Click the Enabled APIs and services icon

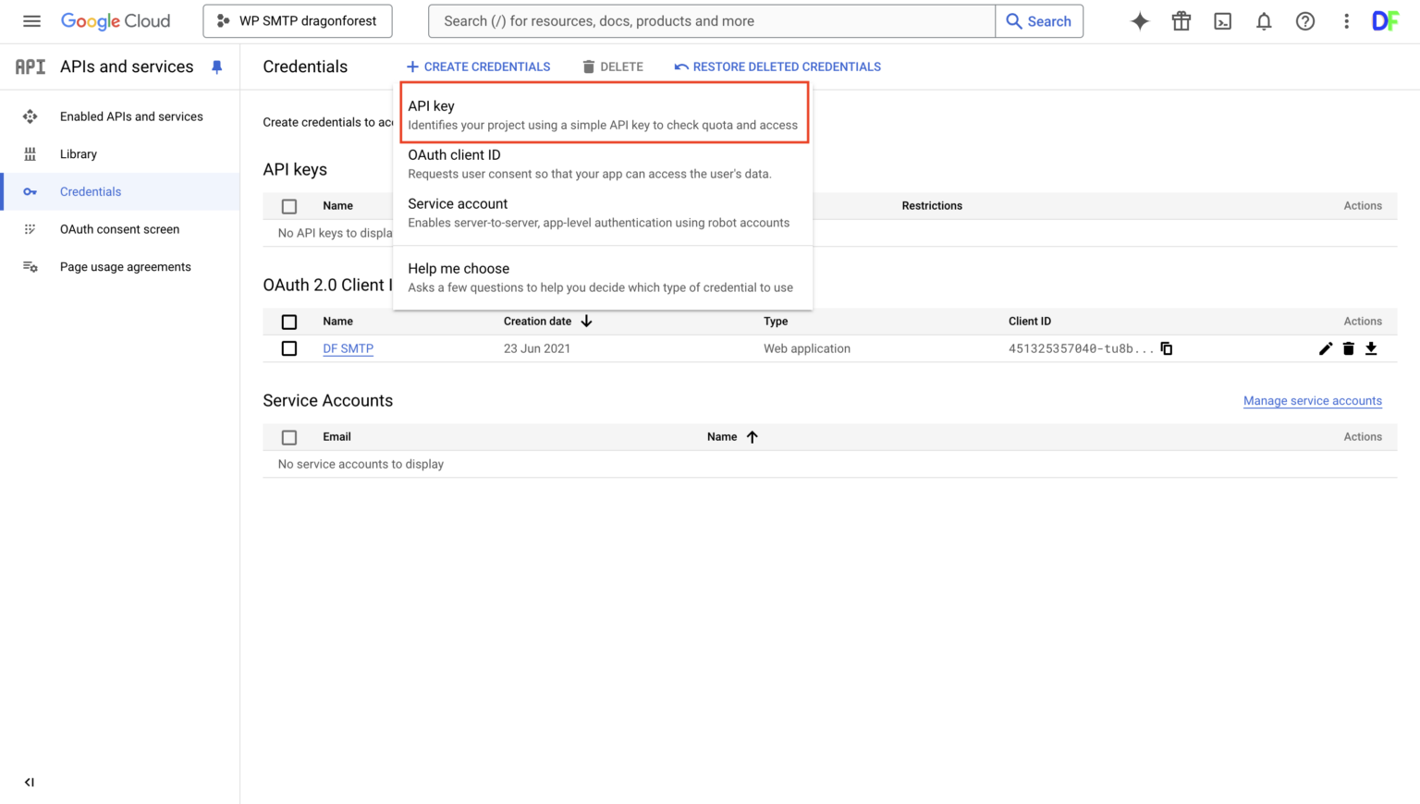coord(31,116)
